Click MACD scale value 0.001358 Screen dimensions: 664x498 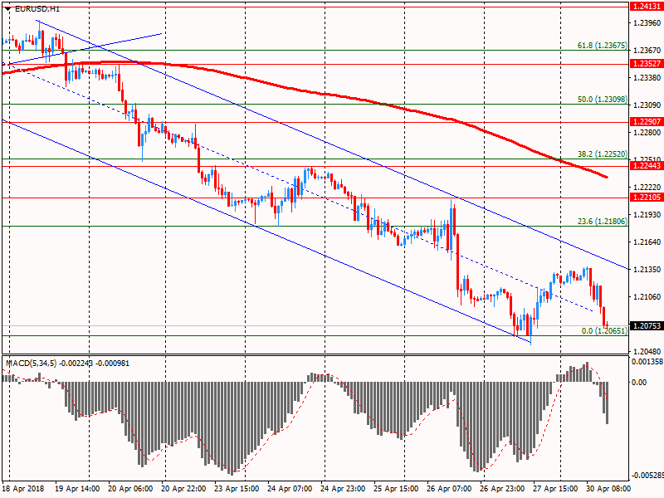point(647,362)
